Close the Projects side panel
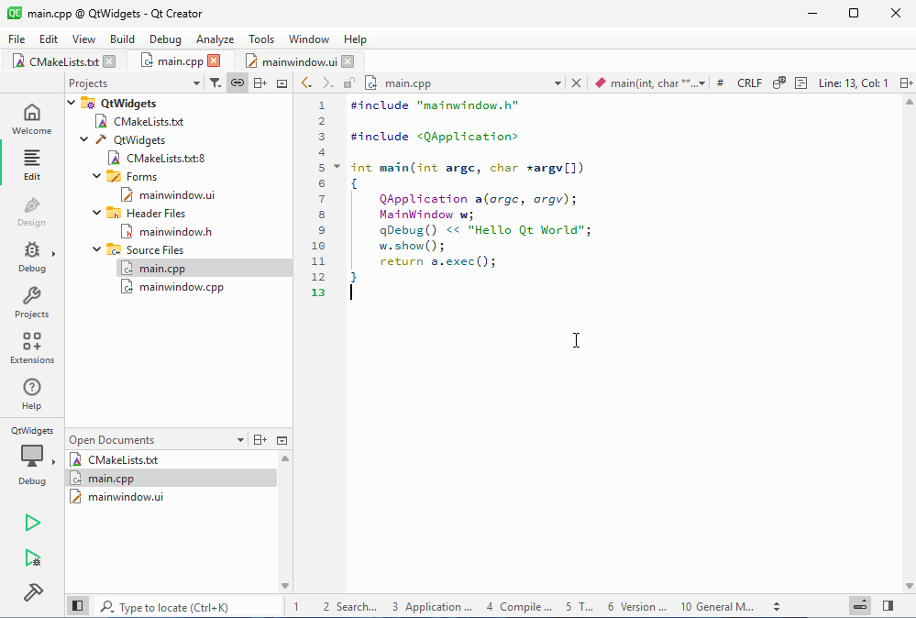Viewport: 916px width, 618px height. 281,83
